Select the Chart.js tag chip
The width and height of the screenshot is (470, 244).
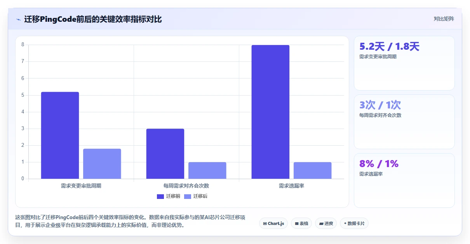(273, 223)
